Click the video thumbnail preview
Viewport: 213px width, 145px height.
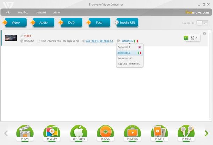11,38
